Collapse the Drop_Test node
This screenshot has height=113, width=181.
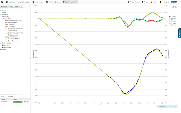click(2, 17)
